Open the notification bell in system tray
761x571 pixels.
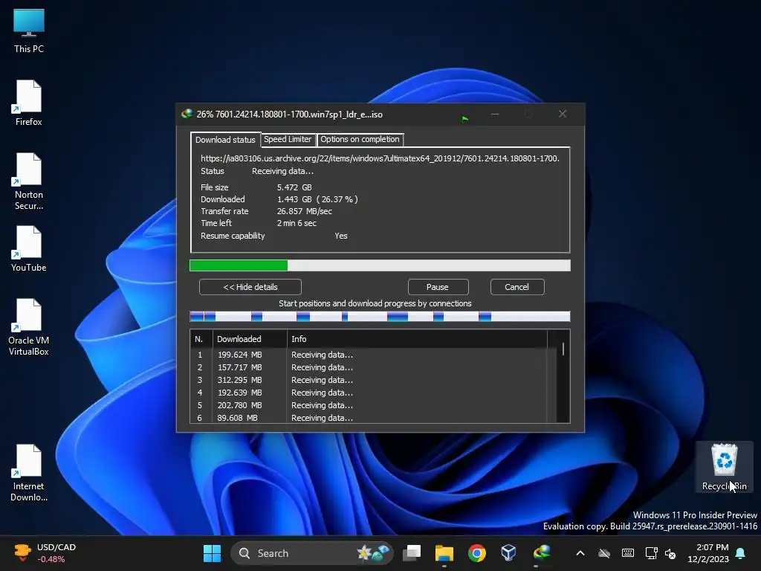740,553
